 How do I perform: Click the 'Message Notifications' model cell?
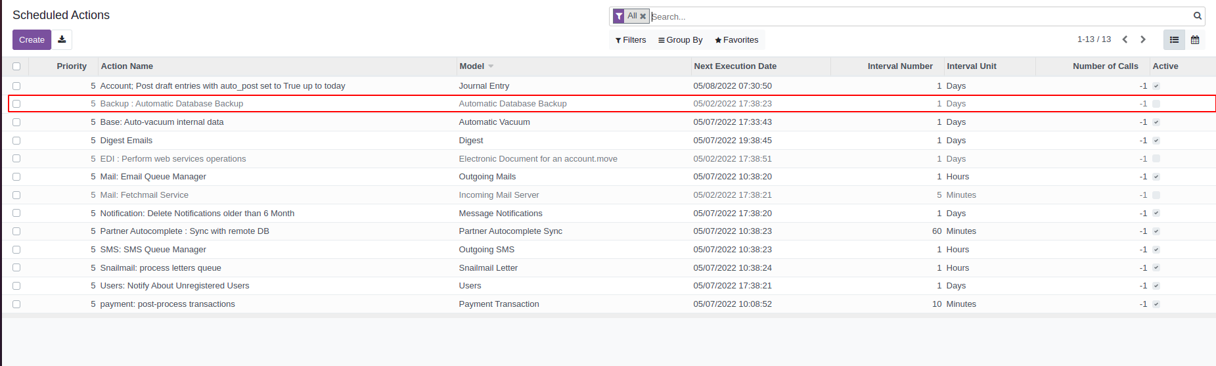pyautogui.click(x=501, y=214)
